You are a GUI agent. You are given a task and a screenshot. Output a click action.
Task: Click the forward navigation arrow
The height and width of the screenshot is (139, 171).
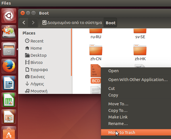click(x=33, y=23)
